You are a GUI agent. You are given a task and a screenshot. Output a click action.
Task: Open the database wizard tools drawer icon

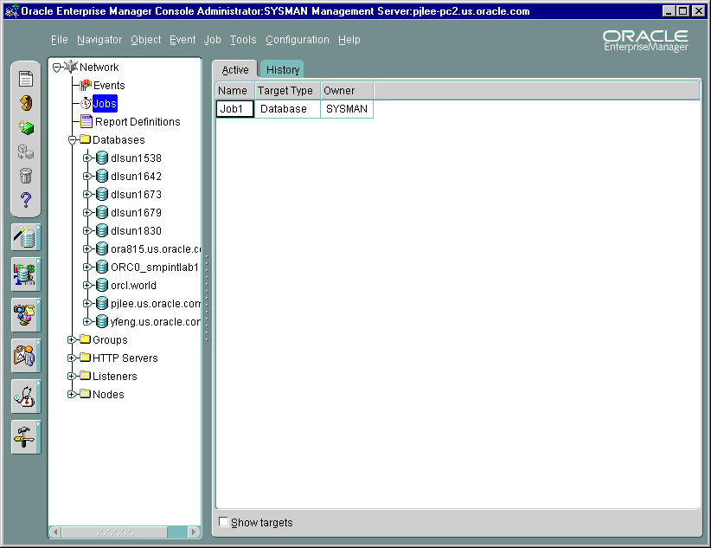[26, 237]
